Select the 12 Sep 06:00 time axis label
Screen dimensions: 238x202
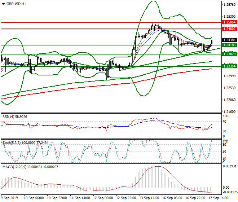pos(103,198)
